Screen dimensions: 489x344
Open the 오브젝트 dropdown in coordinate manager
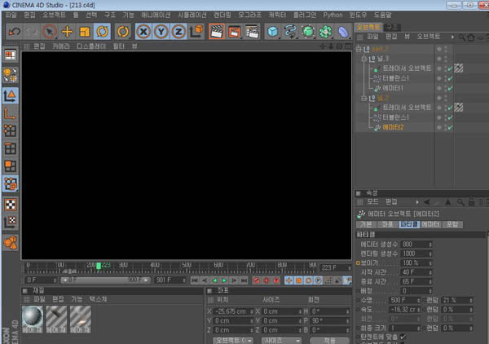coord(233,340)
